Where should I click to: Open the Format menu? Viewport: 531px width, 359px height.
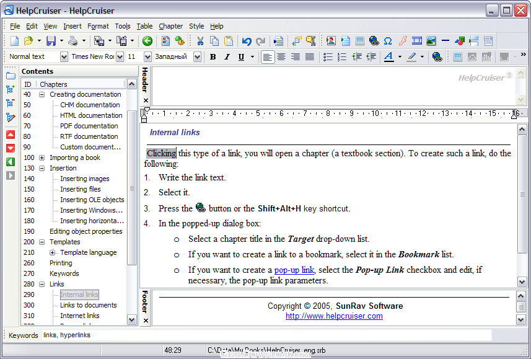[98, 26]
